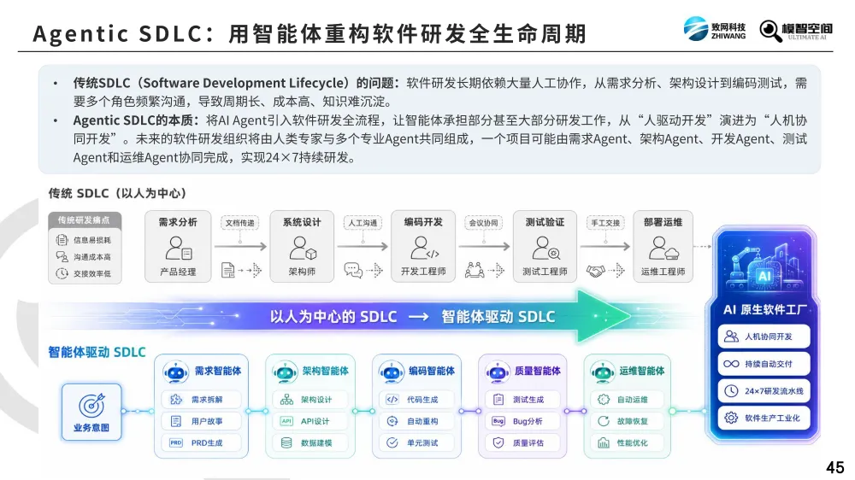Click the 需求分析 stage heading
The height and width of the screenshot is (480, 855).
(178, 222)
